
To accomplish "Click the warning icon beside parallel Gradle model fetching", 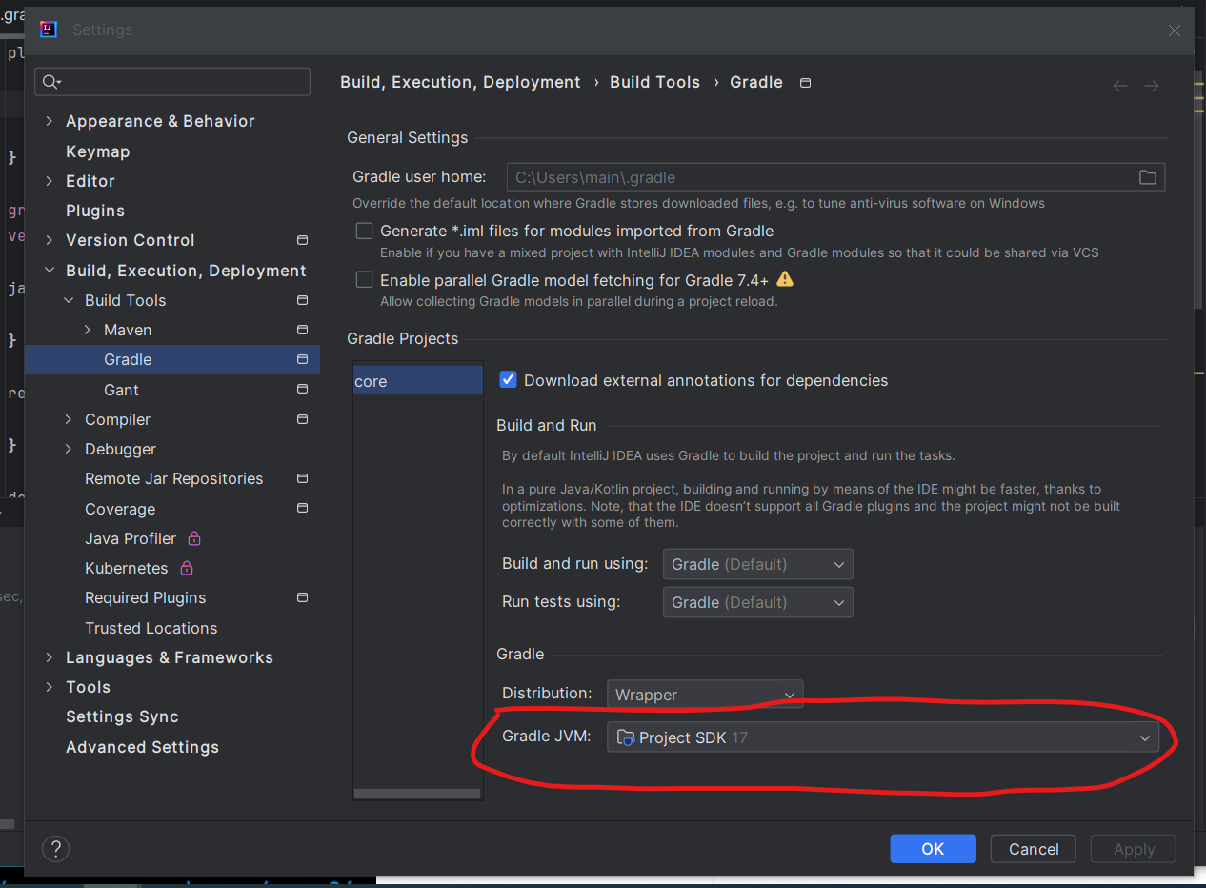I will pyautogui.click(x=785, y=279).
